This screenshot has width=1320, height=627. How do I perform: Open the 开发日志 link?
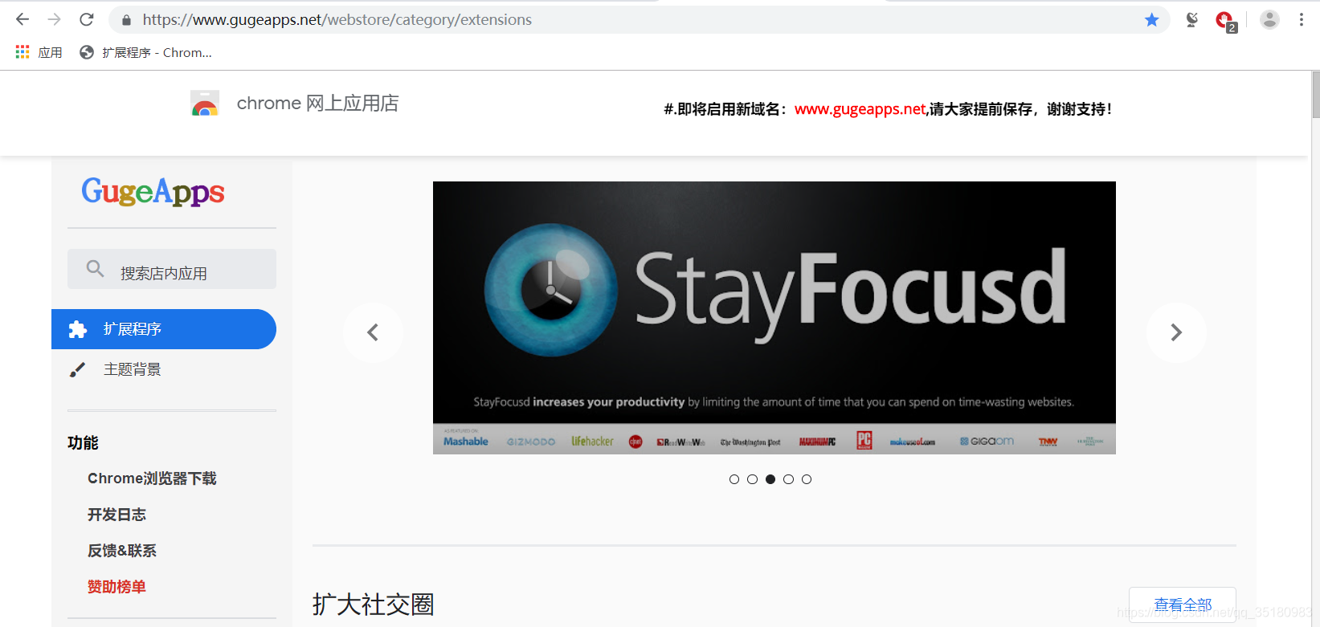click(x=116, y=515)
